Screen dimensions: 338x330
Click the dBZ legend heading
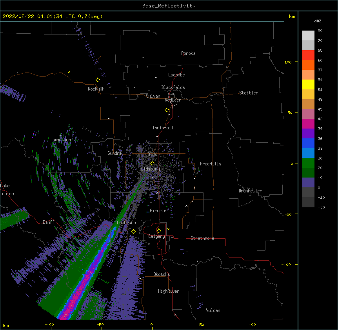pos(318,21)
